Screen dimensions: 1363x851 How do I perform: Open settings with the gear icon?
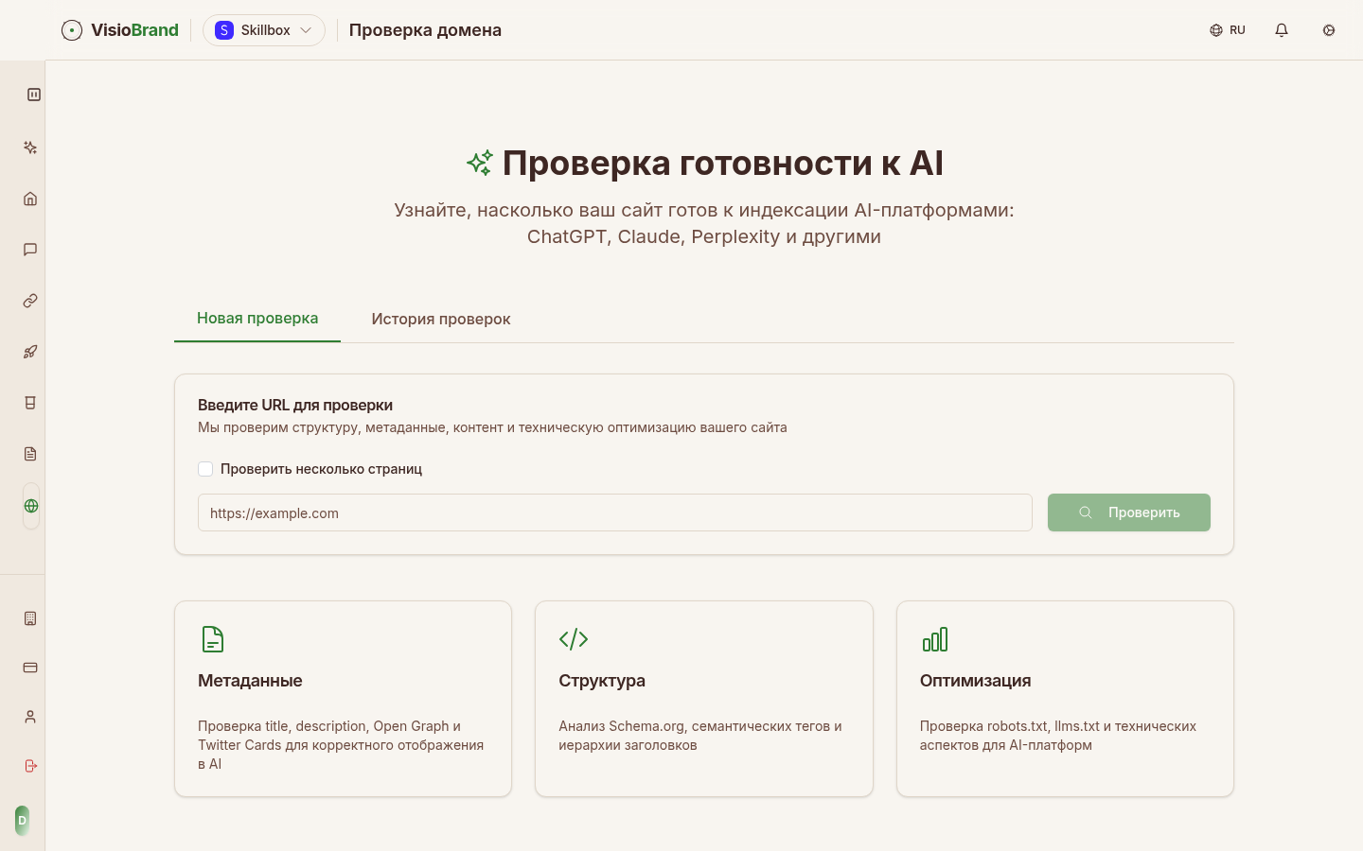click(1329, 30)
